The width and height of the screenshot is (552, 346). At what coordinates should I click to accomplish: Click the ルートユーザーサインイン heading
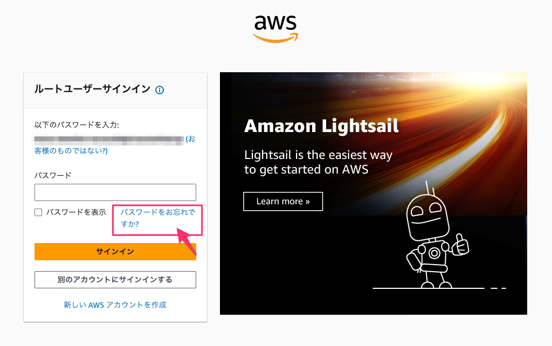pyautogui.click(x=92, y=89)
